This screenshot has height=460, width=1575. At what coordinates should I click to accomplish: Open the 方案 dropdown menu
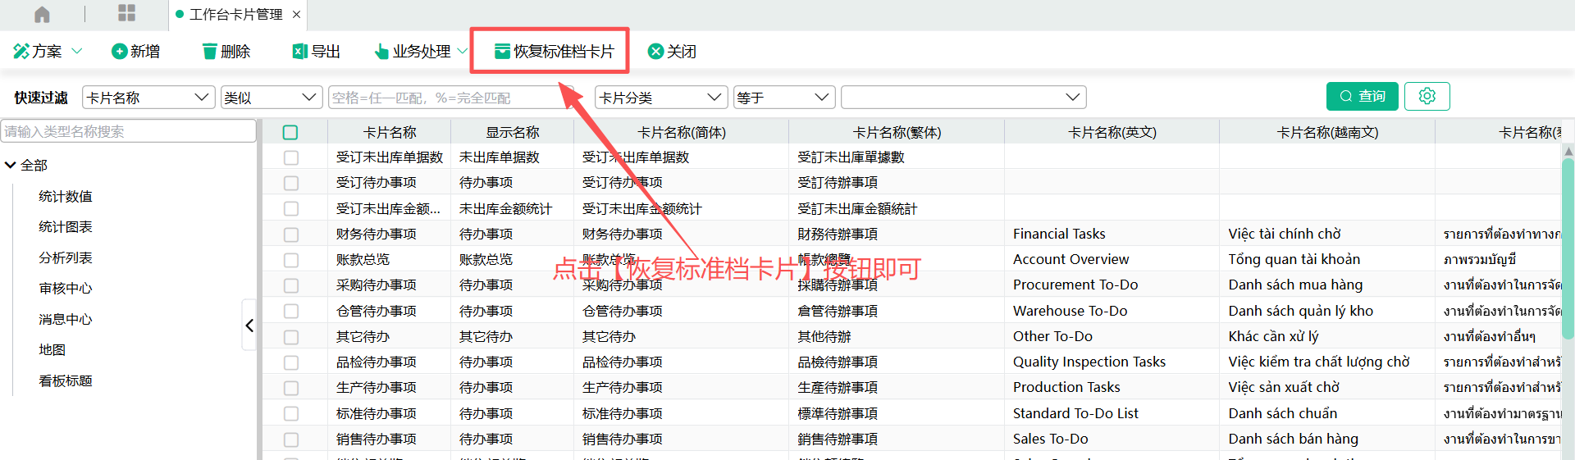tap(48, 52)
